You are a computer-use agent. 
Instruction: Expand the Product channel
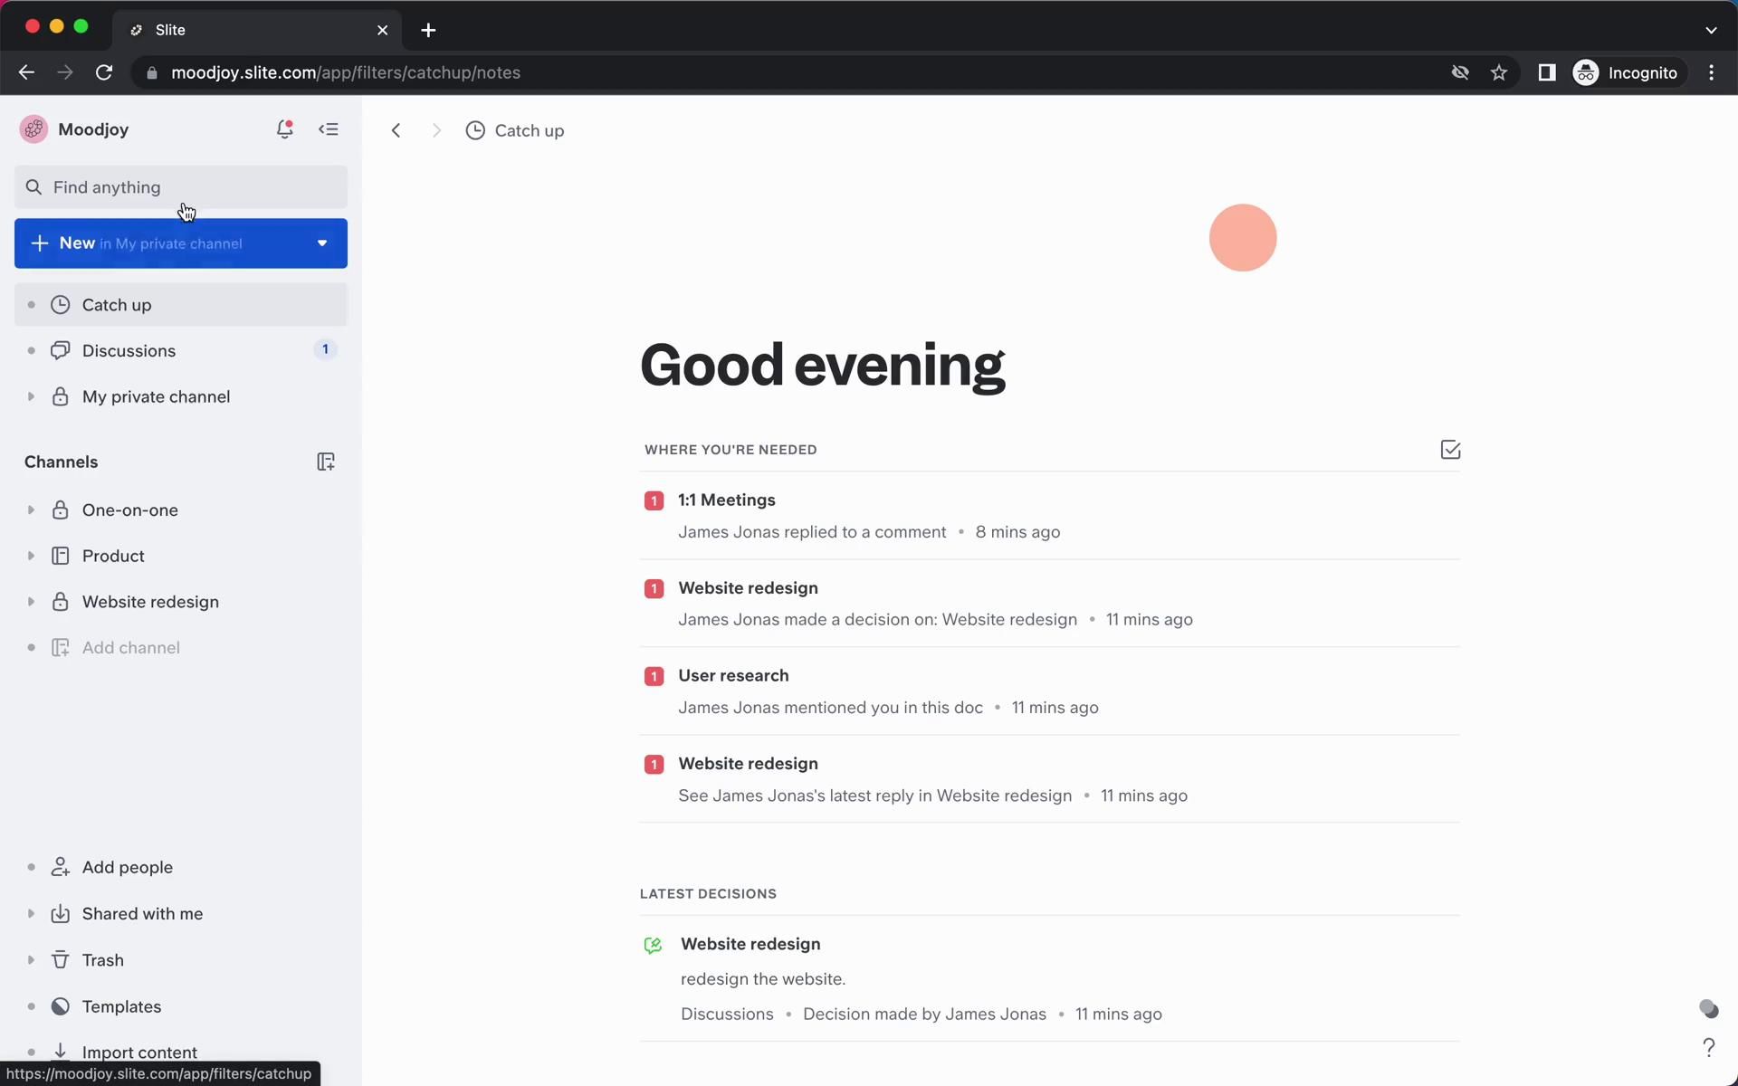31,556
